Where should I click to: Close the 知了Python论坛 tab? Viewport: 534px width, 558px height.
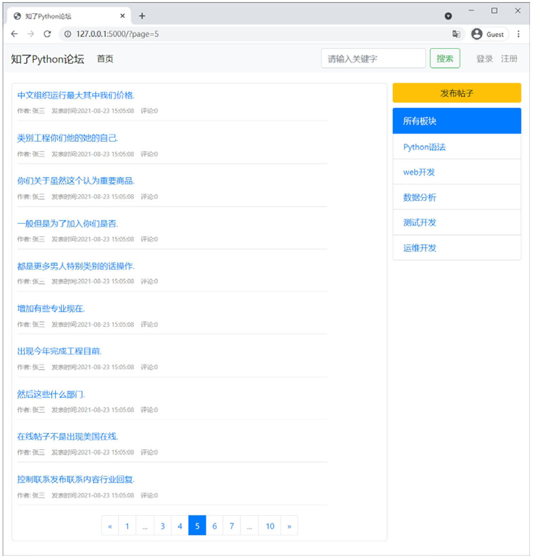pos(122,16)
